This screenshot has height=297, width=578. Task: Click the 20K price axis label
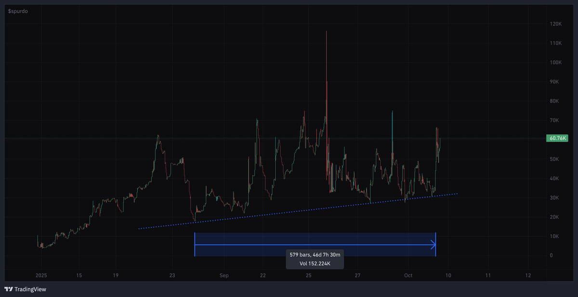click(x=555, y=217)
